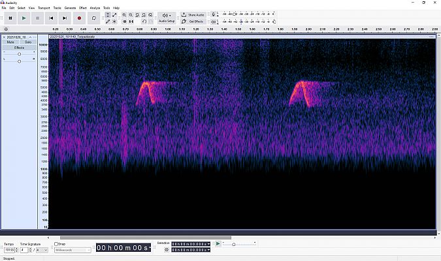The image size is (441, 261).
Task: Select the Draw pencil tool
Action: [108, 22]
